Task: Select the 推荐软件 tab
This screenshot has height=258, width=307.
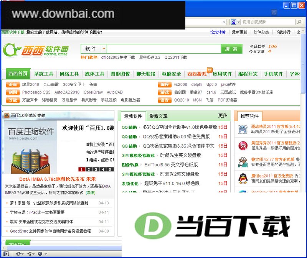Action: point(250,116)
